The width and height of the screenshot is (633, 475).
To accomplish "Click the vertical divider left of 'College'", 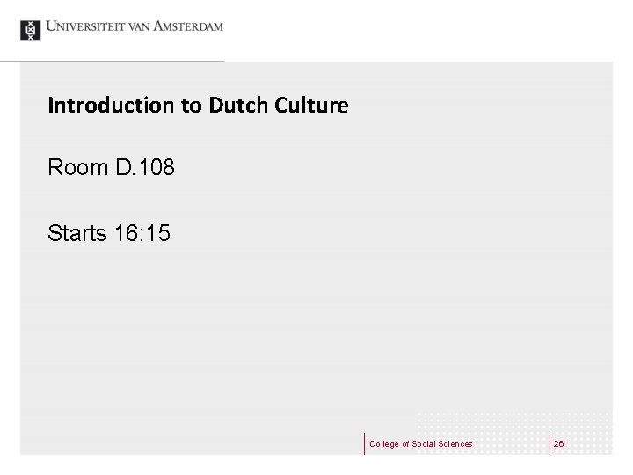I will (x=364, y=443).
